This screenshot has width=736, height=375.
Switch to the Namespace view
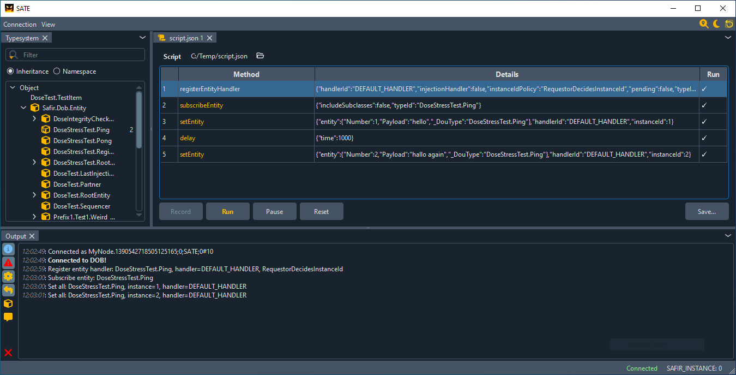click(56, 71)
